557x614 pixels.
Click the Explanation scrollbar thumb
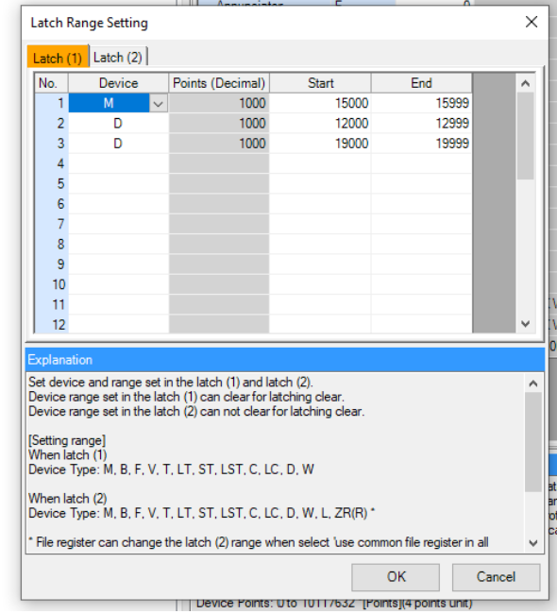(x=533, y=442)
